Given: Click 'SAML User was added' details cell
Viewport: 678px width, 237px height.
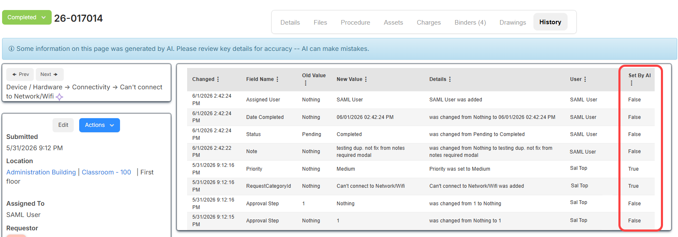Looking at the screenshot, I should click(455, 100).
